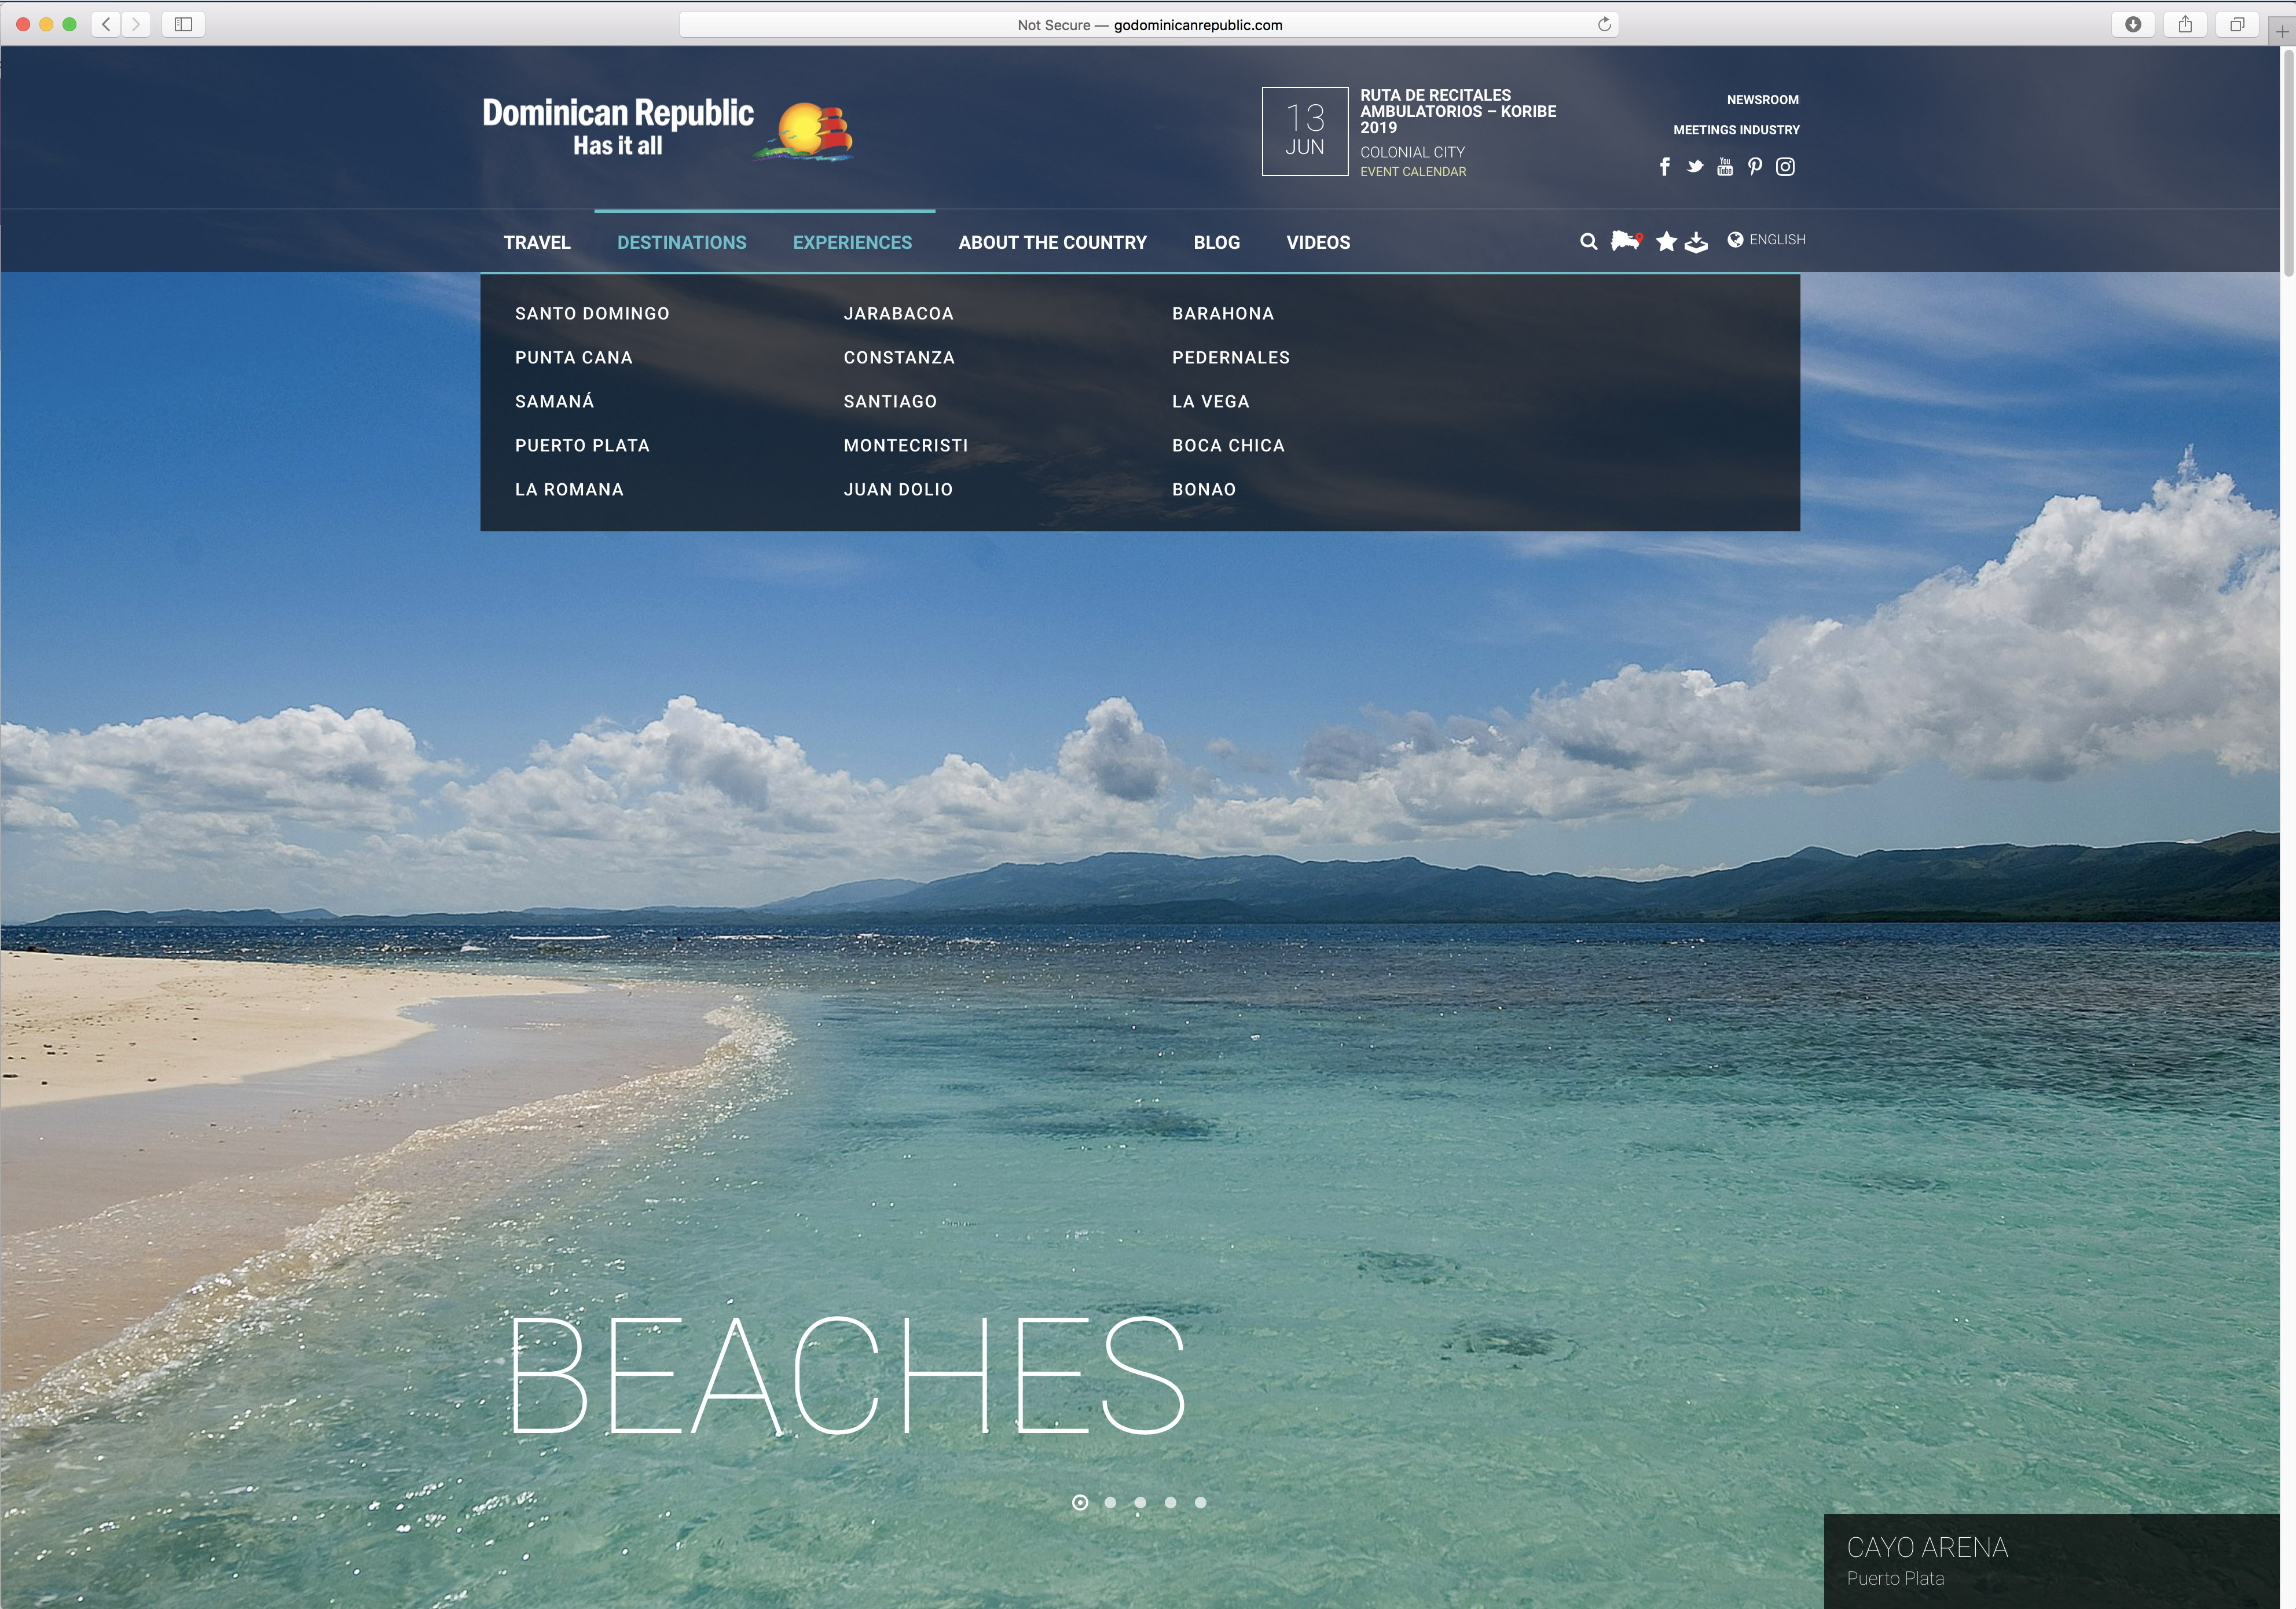Visit the YouTube channel icon
The width and height of the screenshot is (2296, 1609).
(1725, 167)
